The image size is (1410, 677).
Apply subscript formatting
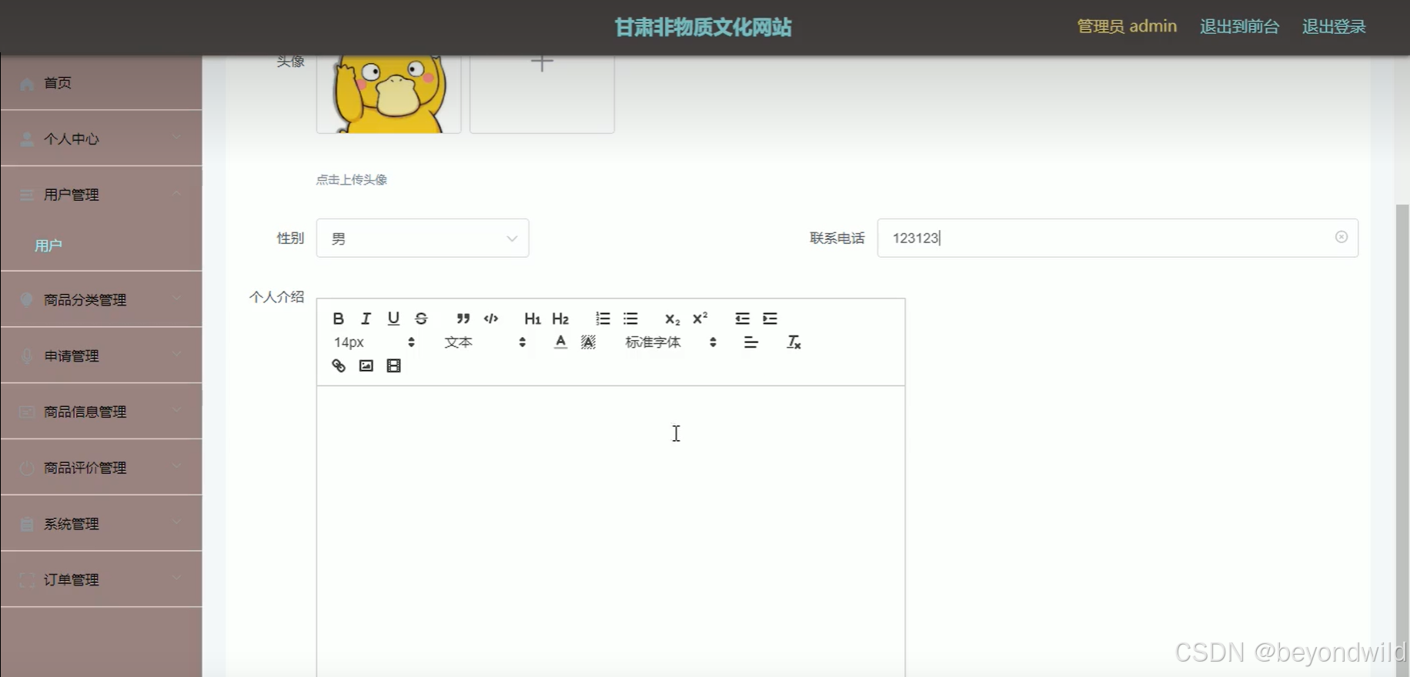(672, 318)
